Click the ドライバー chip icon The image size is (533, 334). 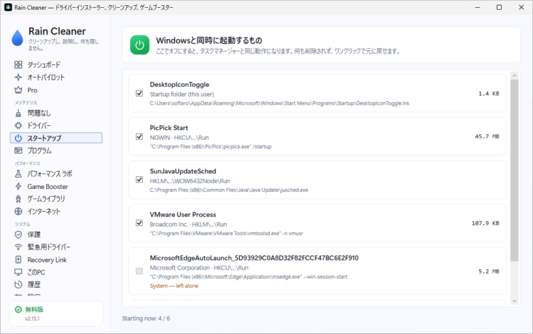[18, 125]
